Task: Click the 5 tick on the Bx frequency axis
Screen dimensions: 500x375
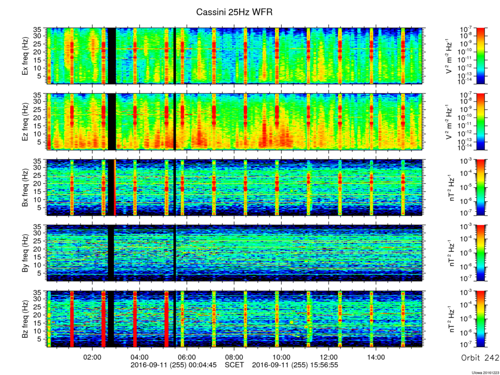Action: pyautogui.click(x=40, y=208)
